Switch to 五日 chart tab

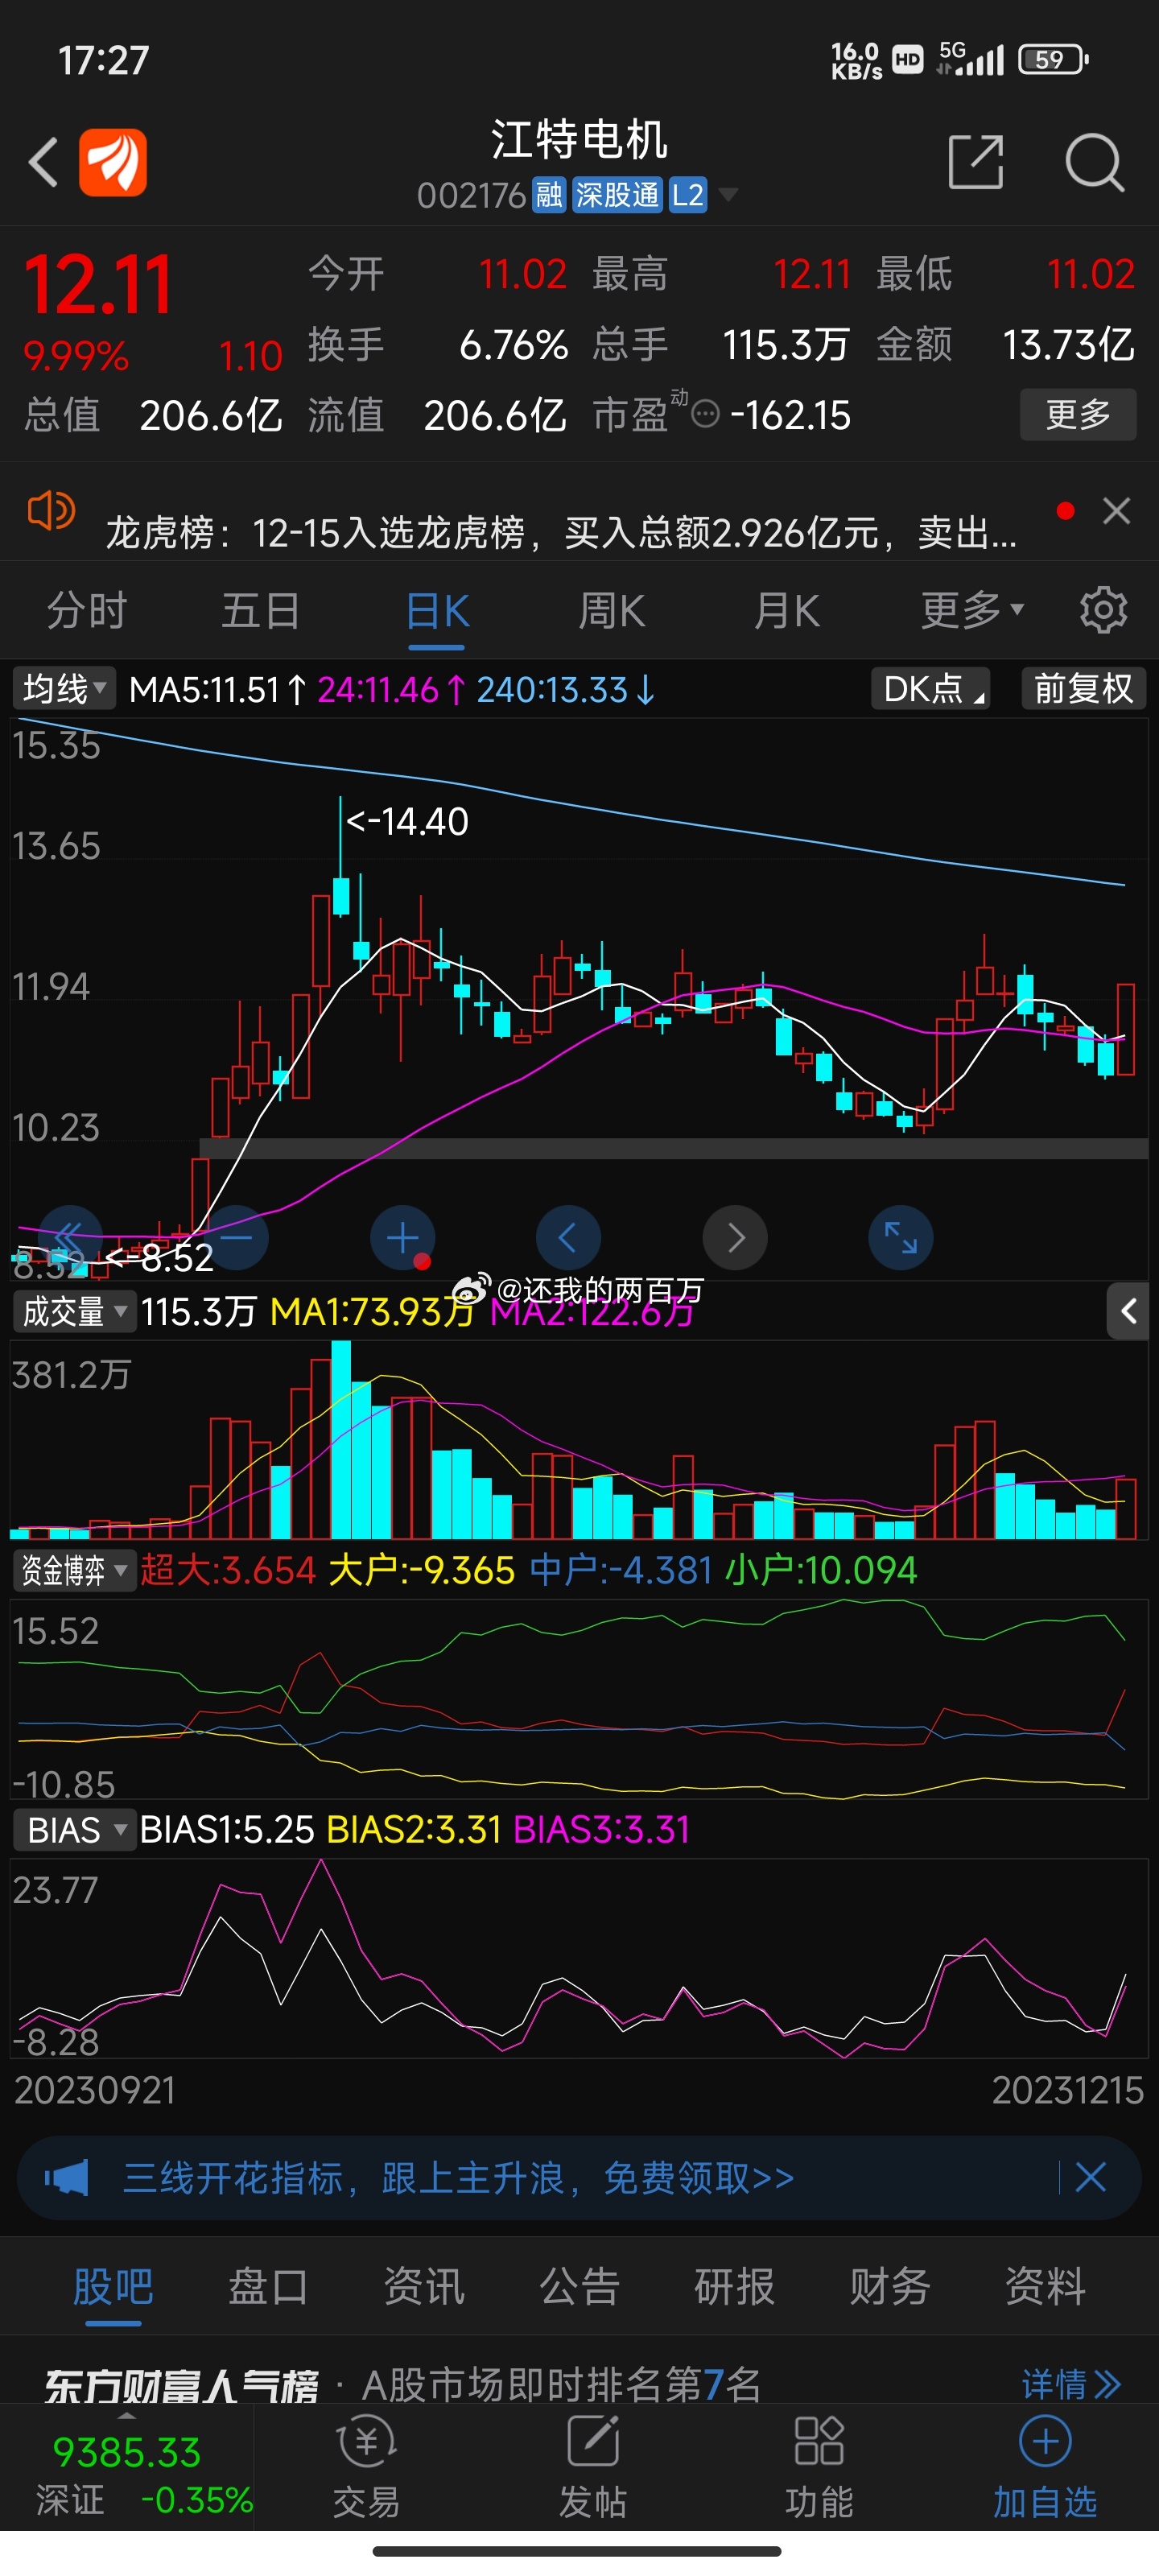pos(261,610)
